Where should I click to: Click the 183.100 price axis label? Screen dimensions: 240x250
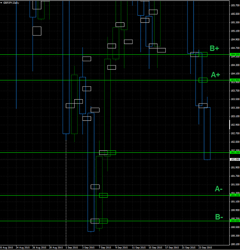point(235,116)
